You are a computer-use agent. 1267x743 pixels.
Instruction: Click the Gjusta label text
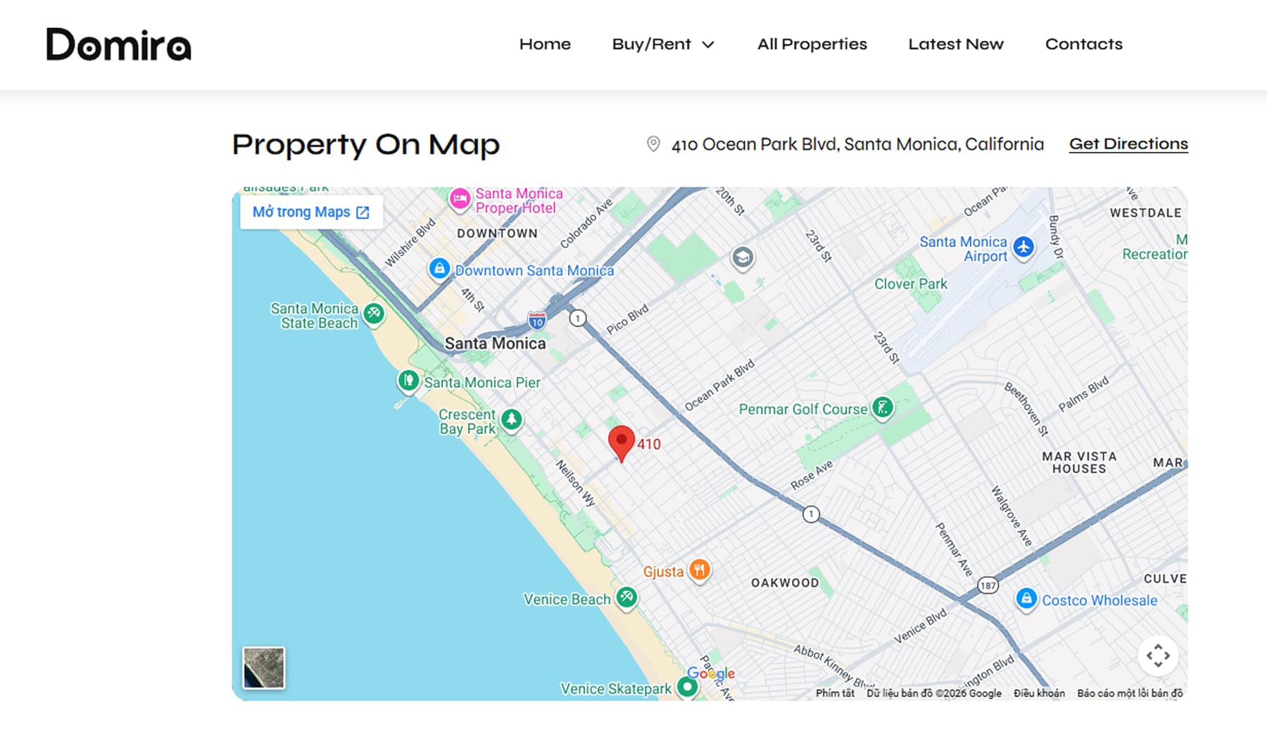[x=663, y=572]
